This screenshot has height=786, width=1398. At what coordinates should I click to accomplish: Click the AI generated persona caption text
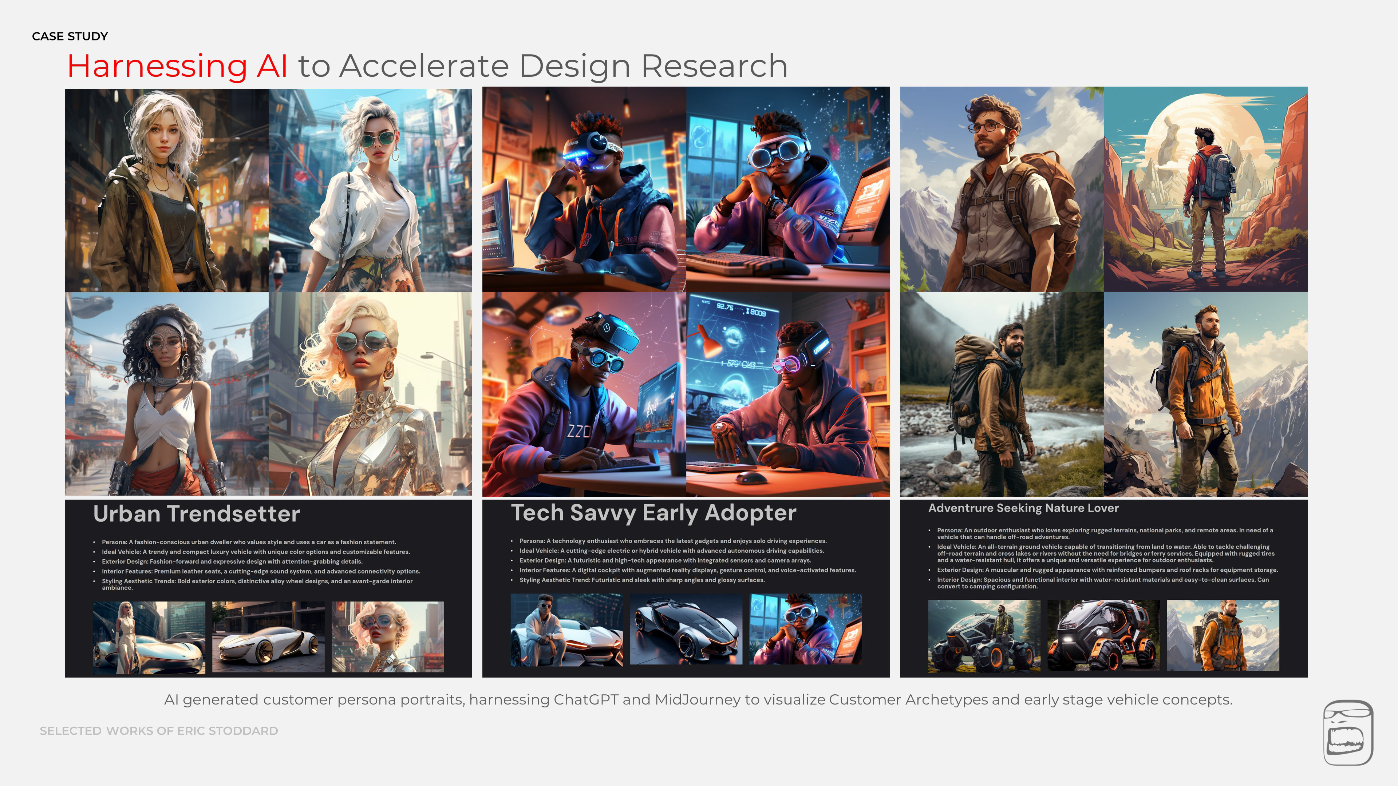pos(698,700)
